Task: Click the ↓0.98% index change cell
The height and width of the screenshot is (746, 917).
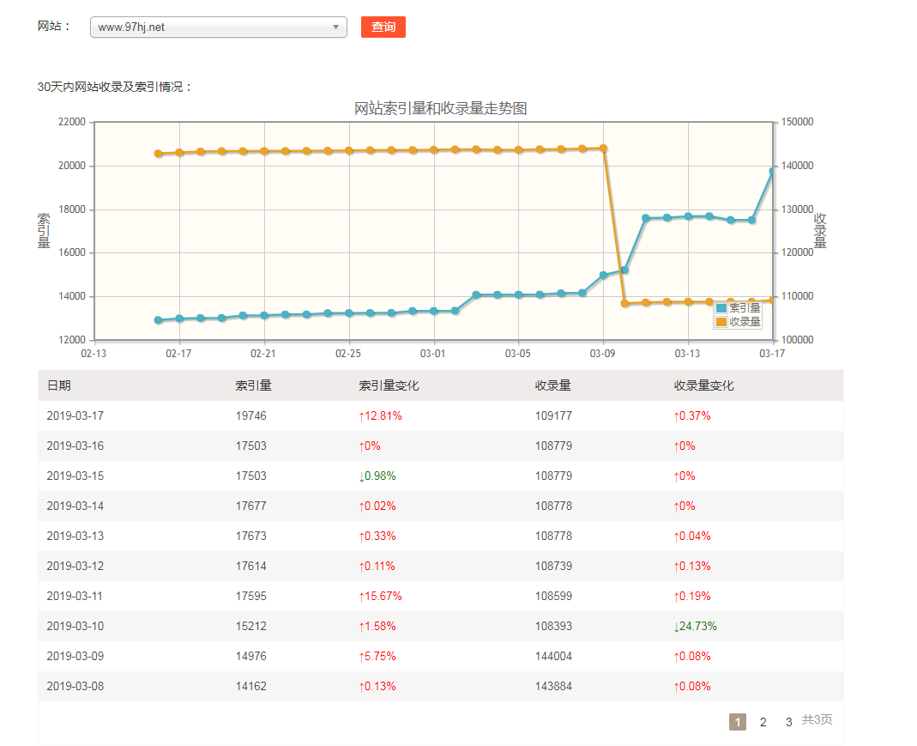Action: pos(377,476)
